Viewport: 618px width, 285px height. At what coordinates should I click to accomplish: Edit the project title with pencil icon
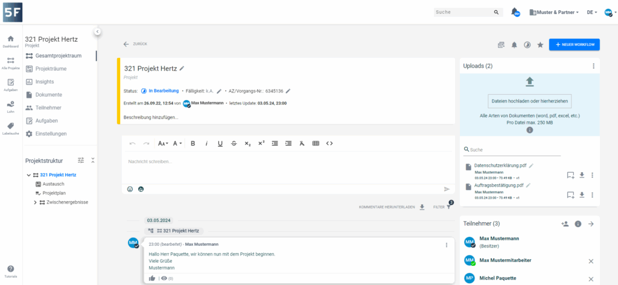click(x=182, y=68)
